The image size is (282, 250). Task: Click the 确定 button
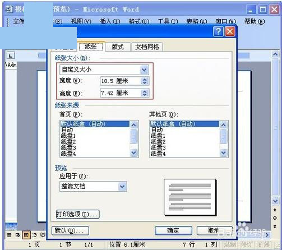coord(173,230)
